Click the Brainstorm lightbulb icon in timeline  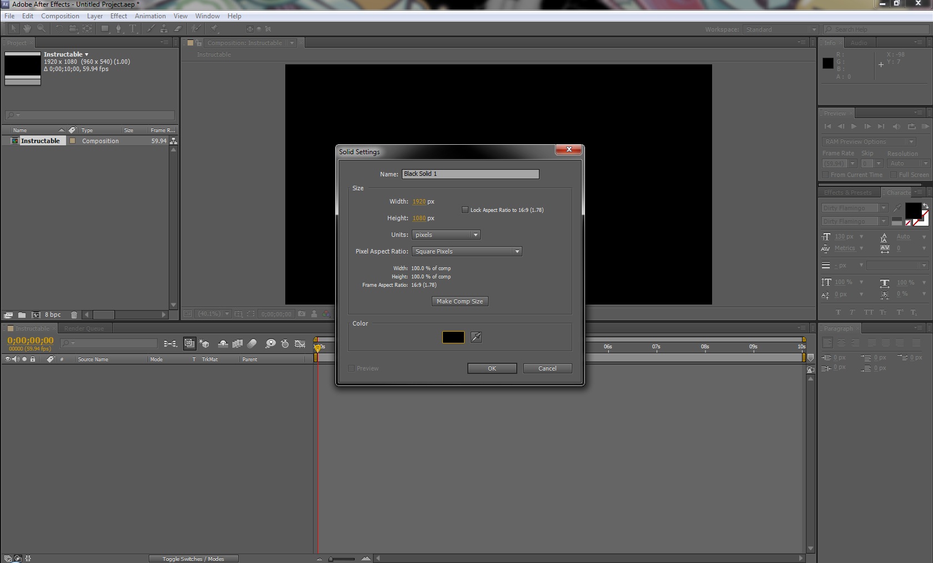point(270,344)
